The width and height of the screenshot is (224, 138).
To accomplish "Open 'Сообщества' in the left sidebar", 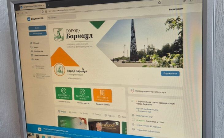I will [37, 51].
